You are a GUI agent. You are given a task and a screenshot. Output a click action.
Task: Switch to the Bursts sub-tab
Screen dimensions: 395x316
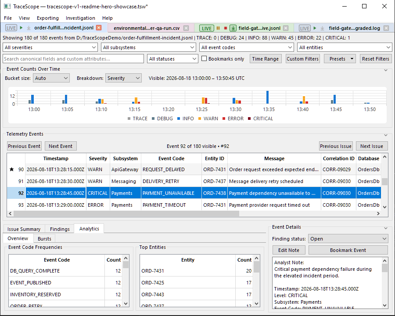(44, 239)
